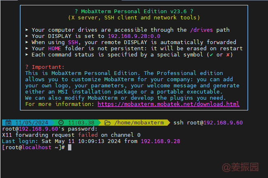The height and width of the screenshot is (178, 268).
Task: Click the red question mark before Important
Action: 27,67
